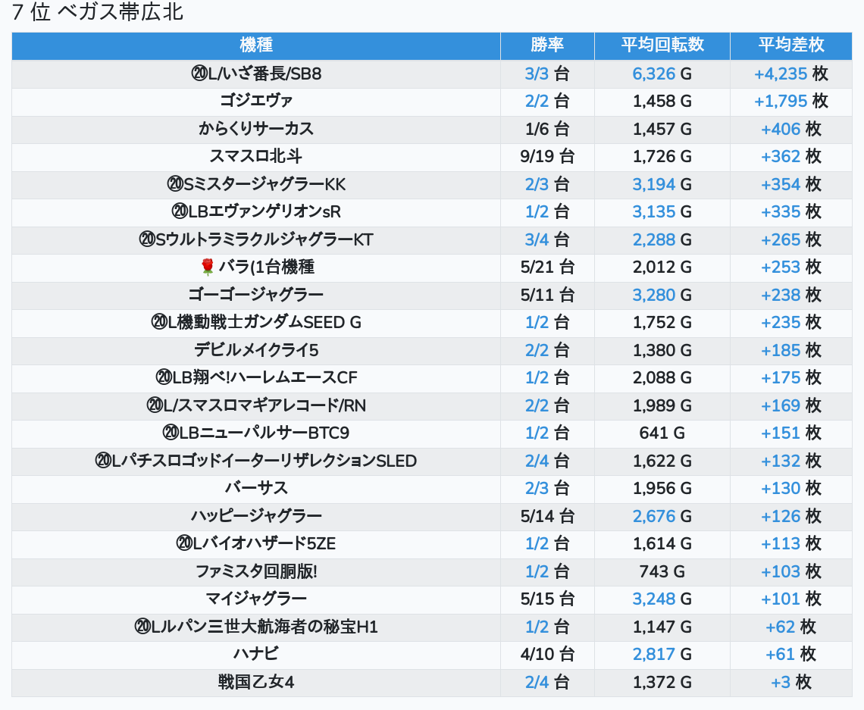
Task: Click the 5/15 台 win rate cell
Action: pos(547,599)
